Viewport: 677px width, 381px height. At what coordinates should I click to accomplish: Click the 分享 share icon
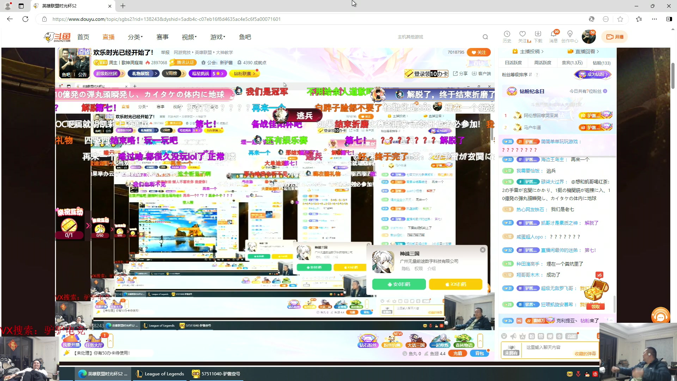[460, 73]
